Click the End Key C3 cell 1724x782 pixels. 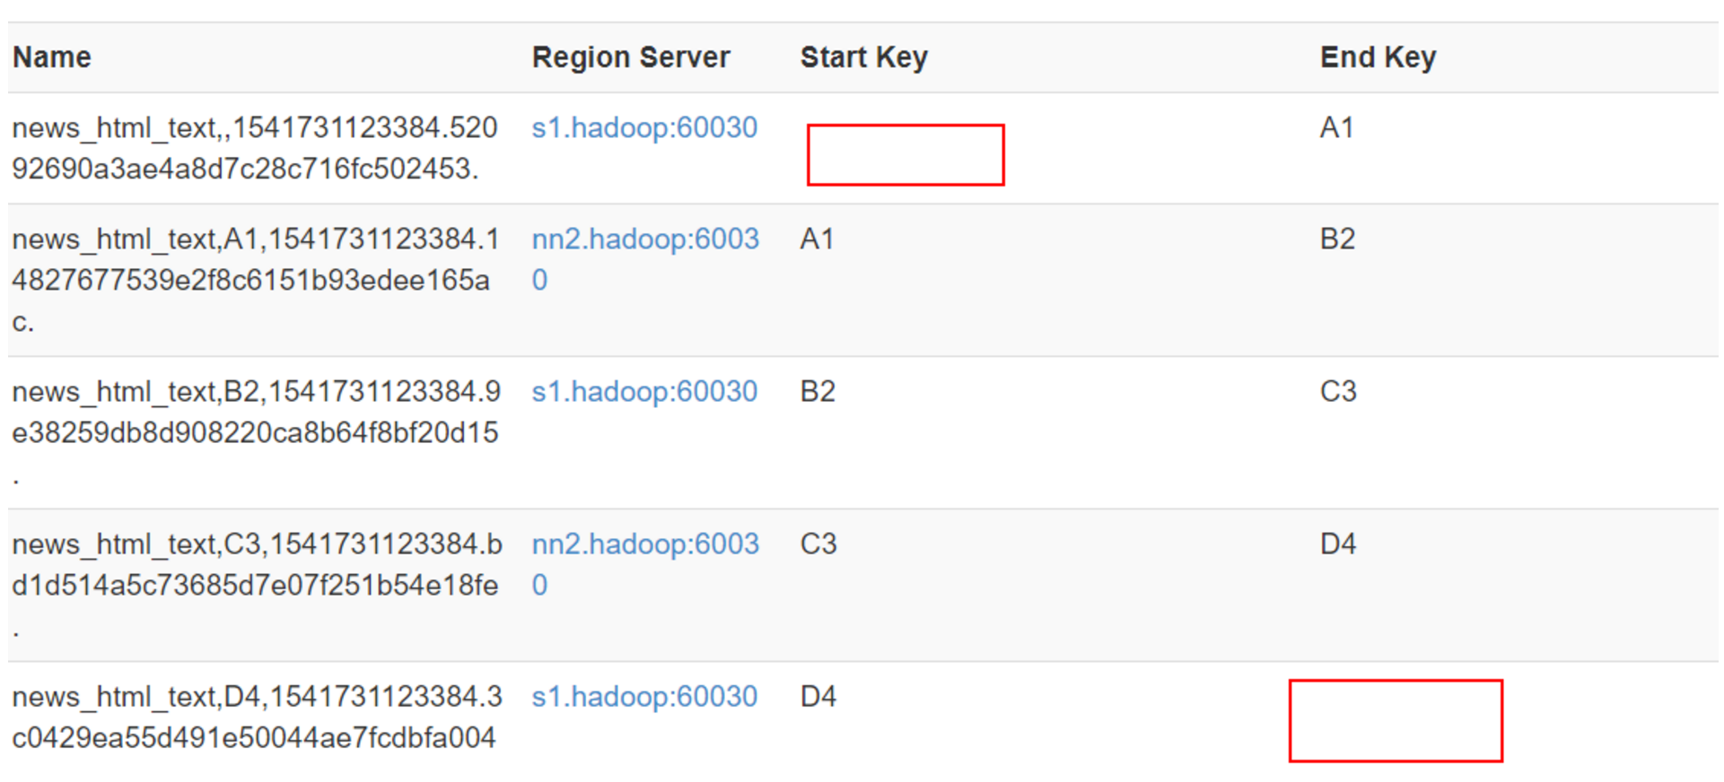(1338, 392)
